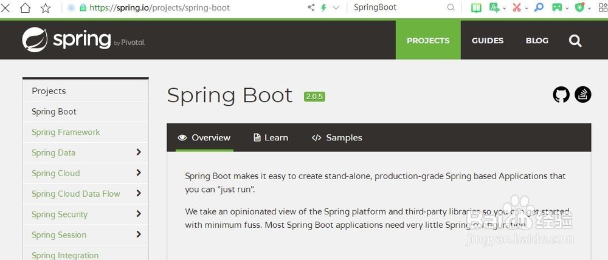Click the Projects sidebar heading
608x260 pixels.
pos(49,91)
